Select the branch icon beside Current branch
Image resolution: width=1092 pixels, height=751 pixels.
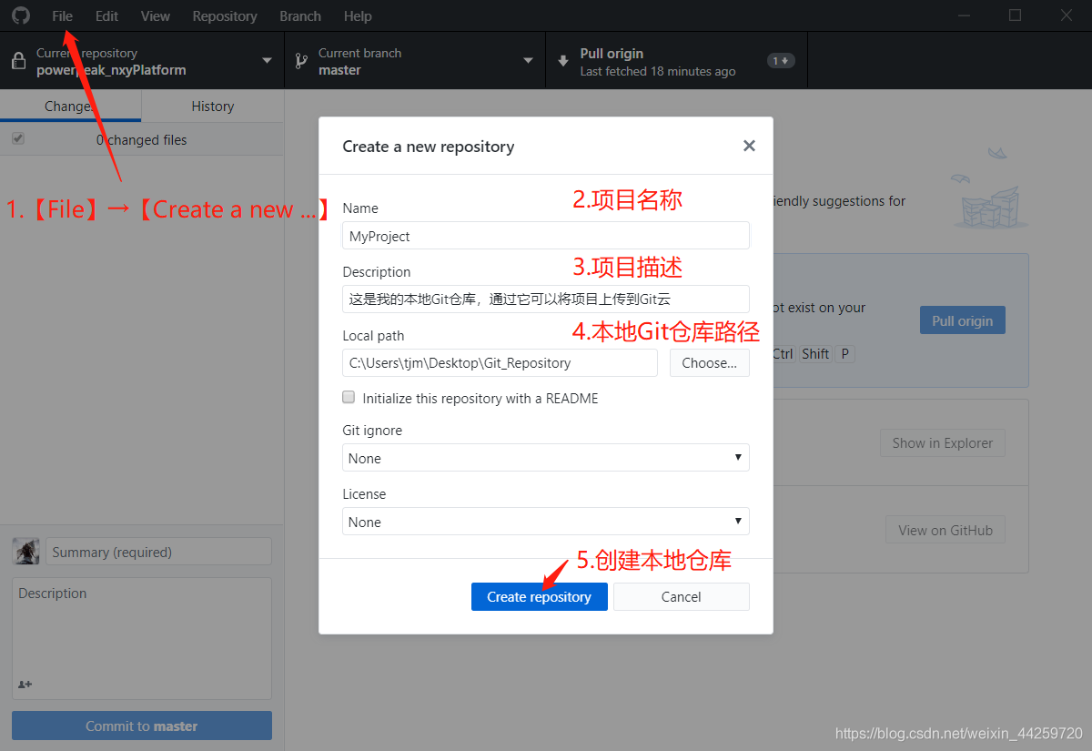[x=300, y=60]
